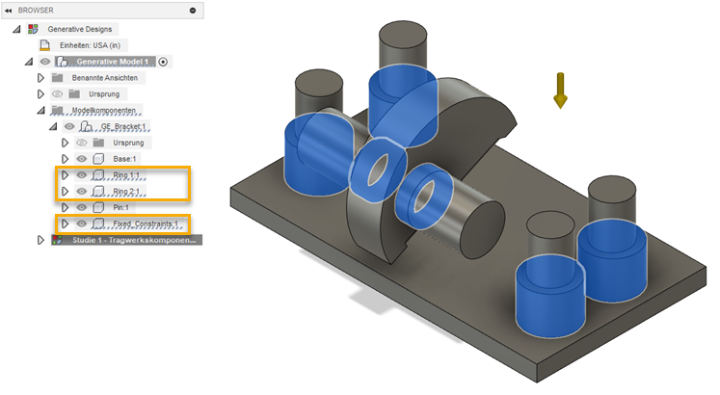Click the Browser panel options round button
This screenshot has height=395, width=720.
pyautogui.click(x=193, y=10)
